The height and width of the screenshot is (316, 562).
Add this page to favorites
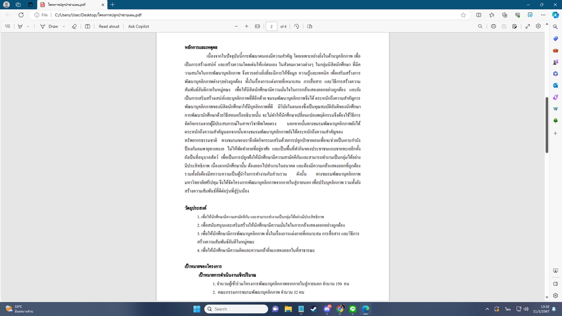pos(464,15)
